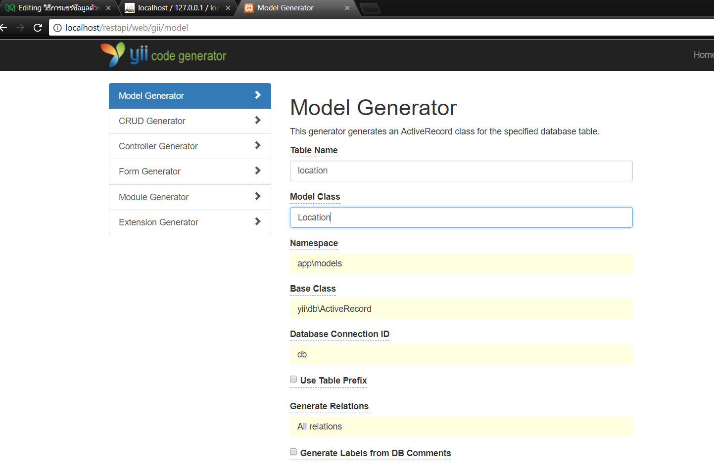Click the Module Generator chevron arrow
The height and width of the screenshot is (469, 714).
[x=257, y=196]
